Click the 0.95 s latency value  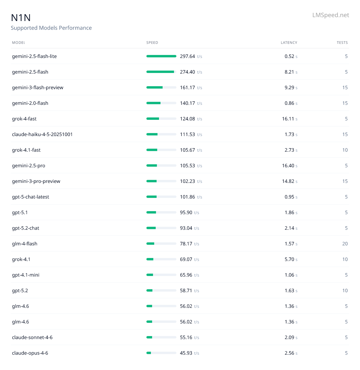pyautogui.click(x=291, y=197)
